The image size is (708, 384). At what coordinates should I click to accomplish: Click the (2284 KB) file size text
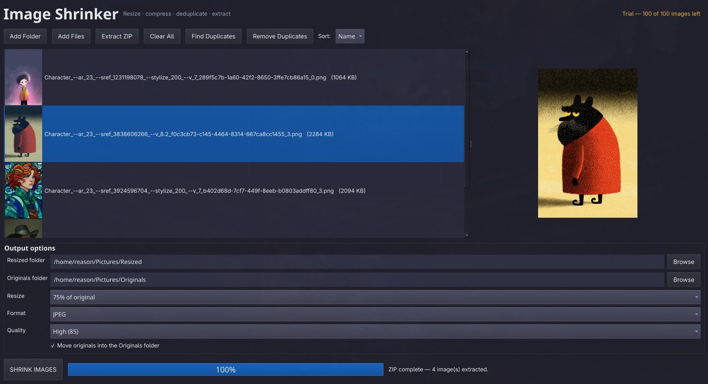(320, 134)
